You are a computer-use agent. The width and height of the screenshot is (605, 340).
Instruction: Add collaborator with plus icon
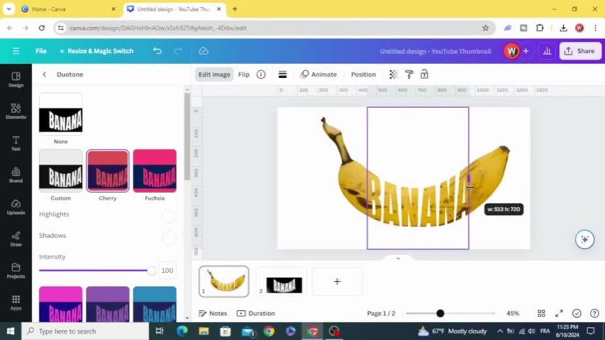tap(525, 51)
